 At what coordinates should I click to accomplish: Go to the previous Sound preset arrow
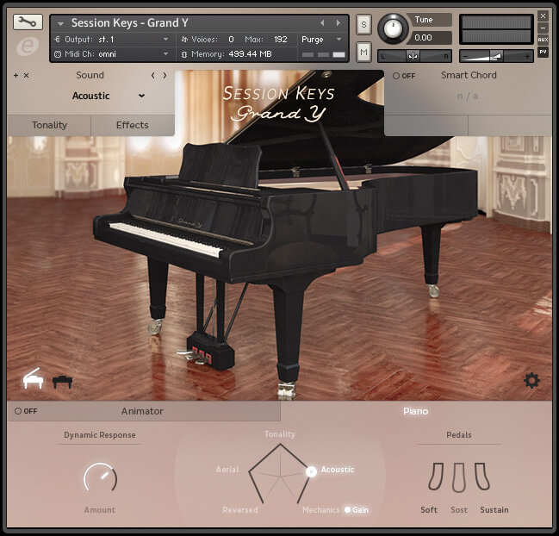[x=153, y=75]
